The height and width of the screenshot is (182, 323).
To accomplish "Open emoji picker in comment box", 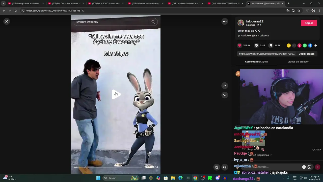I will tap(309, 167).
